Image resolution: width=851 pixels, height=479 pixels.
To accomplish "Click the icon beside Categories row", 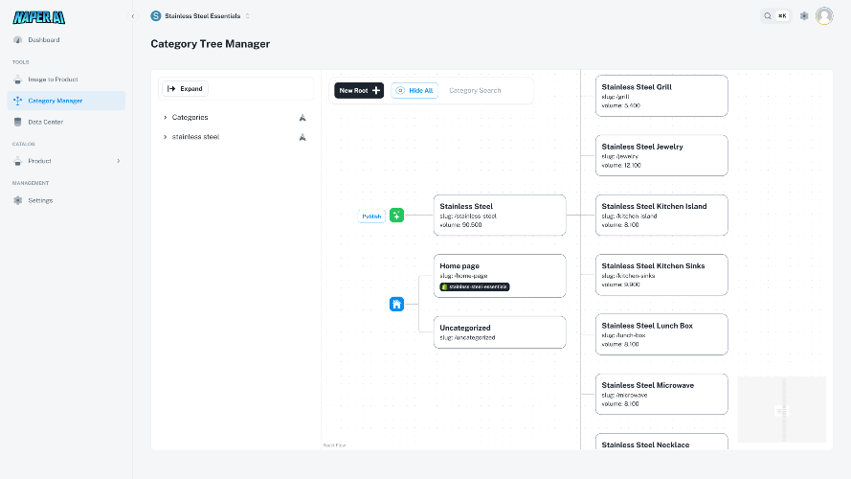I will 302,117.
